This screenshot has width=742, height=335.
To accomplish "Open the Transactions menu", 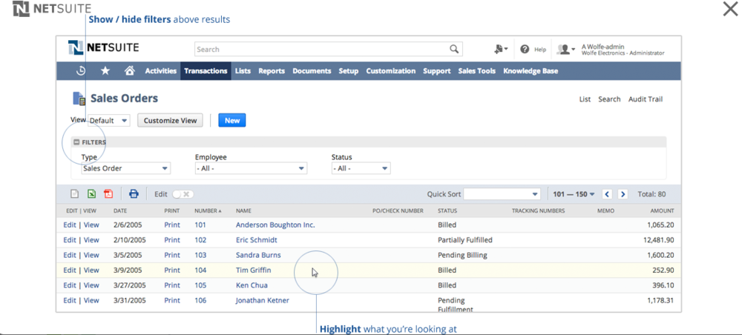I will [206, 71].
